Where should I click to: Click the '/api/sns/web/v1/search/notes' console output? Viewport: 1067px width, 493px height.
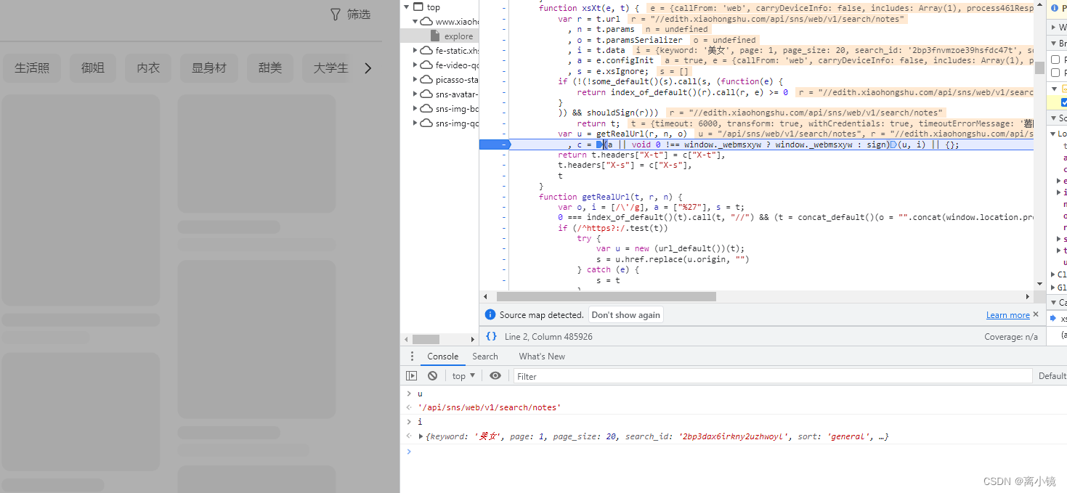pyautogui.click(x=489, y=407)
